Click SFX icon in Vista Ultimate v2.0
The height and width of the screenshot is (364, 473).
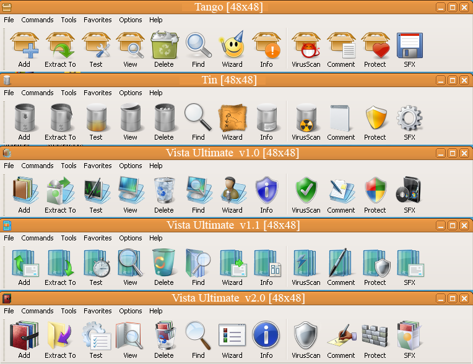409,336
